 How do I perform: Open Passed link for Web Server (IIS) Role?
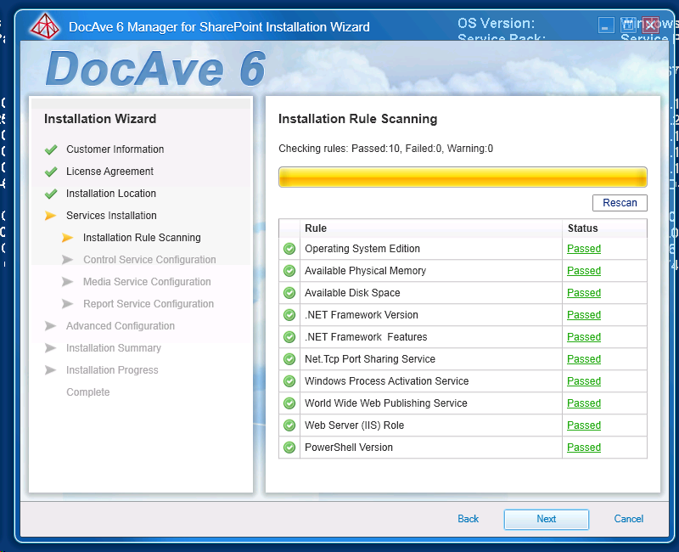tap(583, 425)
